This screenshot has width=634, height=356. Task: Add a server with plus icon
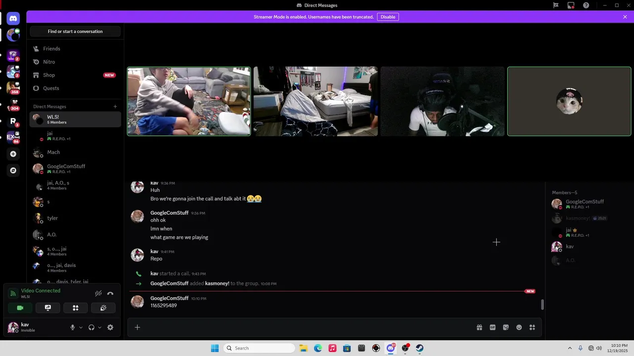[x=13, y=154]
